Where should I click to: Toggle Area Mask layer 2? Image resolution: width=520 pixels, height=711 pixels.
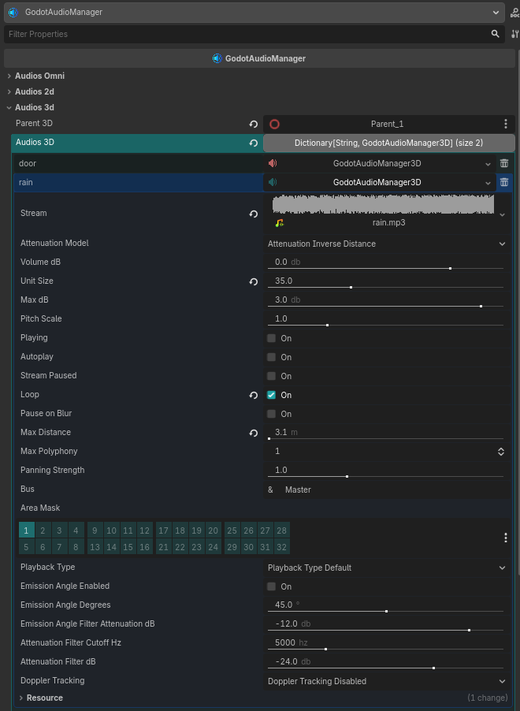(x=43, y=530)
